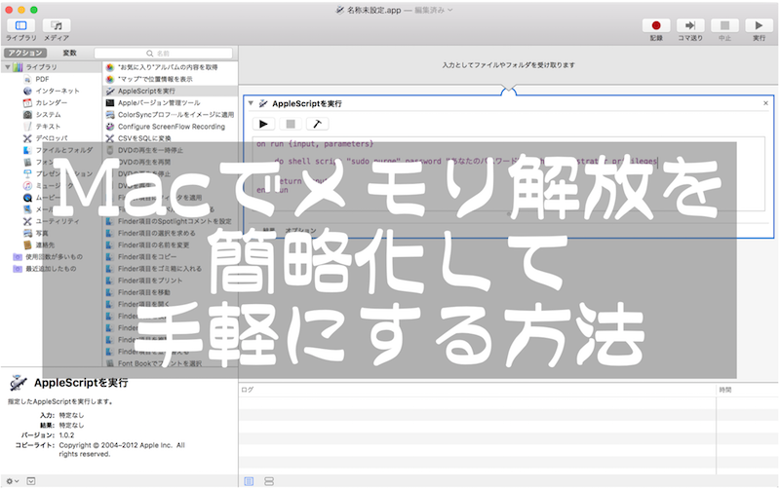Open the gear action menu at bottom left
The width and height of the screenshot is (780, 489).
click(12, 481)
